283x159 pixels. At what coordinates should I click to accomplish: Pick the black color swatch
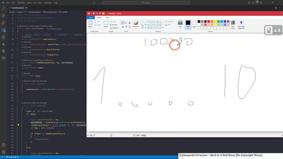pos(199,22)
